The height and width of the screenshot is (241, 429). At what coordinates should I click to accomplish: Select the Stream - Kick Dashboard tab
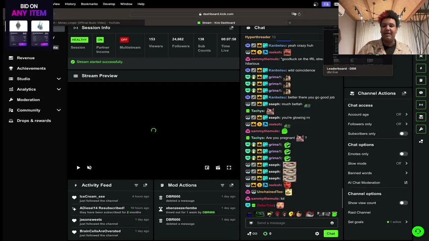[216, 23]
